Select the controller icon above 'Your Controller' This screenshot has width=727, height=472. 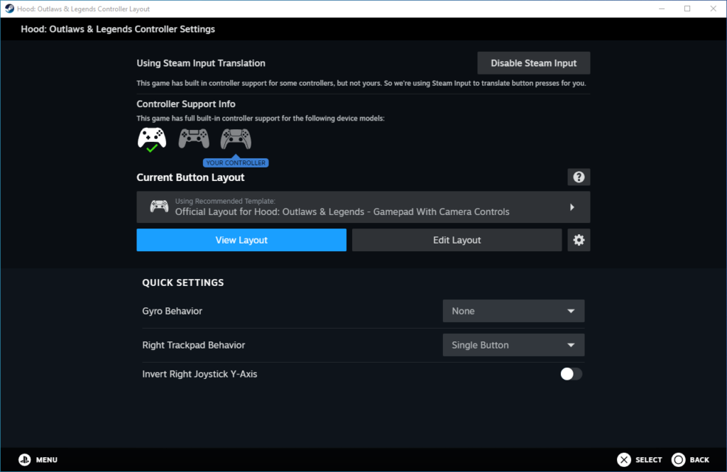[x=236, y=138]
